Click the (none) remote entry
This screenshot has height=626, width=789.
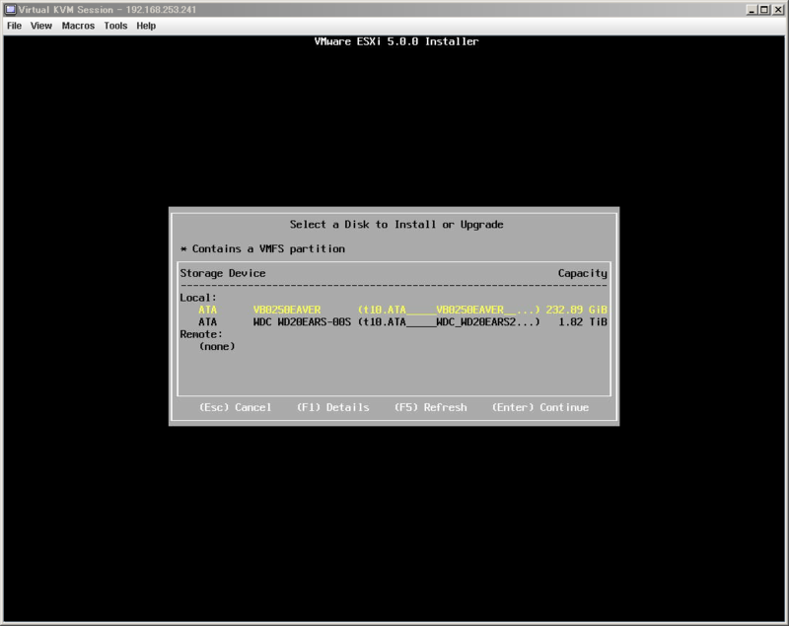[x=217, y=346]
